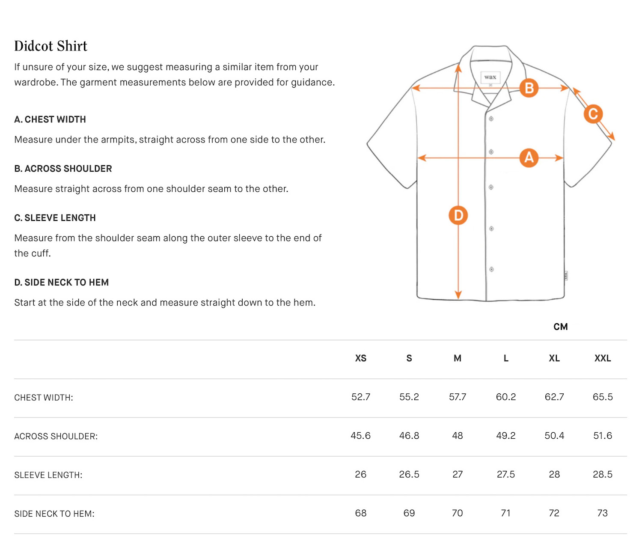
Task: Select the XS size column header
Action: (x=361, y=358)
